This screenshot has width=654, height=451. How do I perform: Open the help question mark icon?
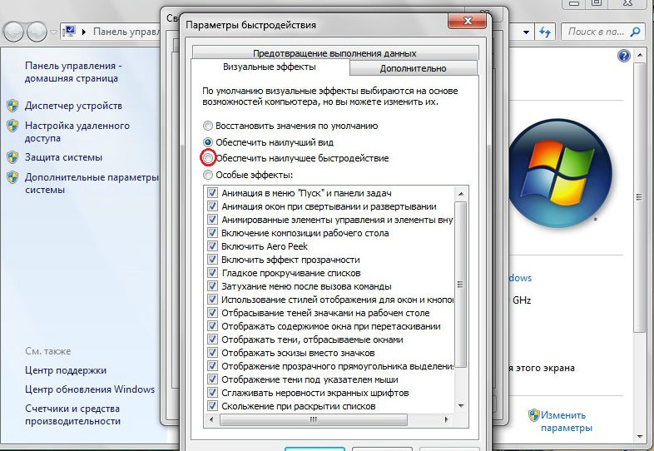click(623, 56)
